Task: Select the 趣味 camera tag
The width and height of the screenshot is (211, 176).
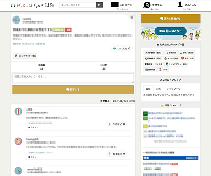Action: (148, 64)
